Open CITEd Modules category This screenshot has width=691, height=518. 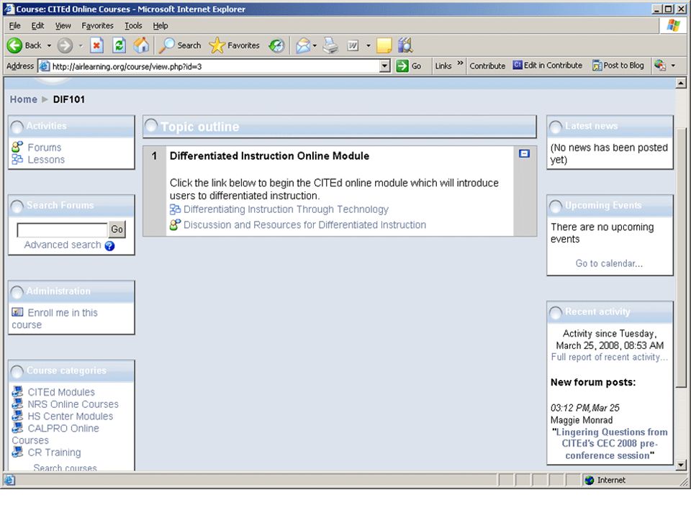[x=60, y=392]
